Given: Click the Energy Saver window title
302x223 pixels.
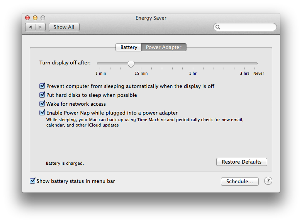Looking at the screenshot, I should (x=151, y=18).
